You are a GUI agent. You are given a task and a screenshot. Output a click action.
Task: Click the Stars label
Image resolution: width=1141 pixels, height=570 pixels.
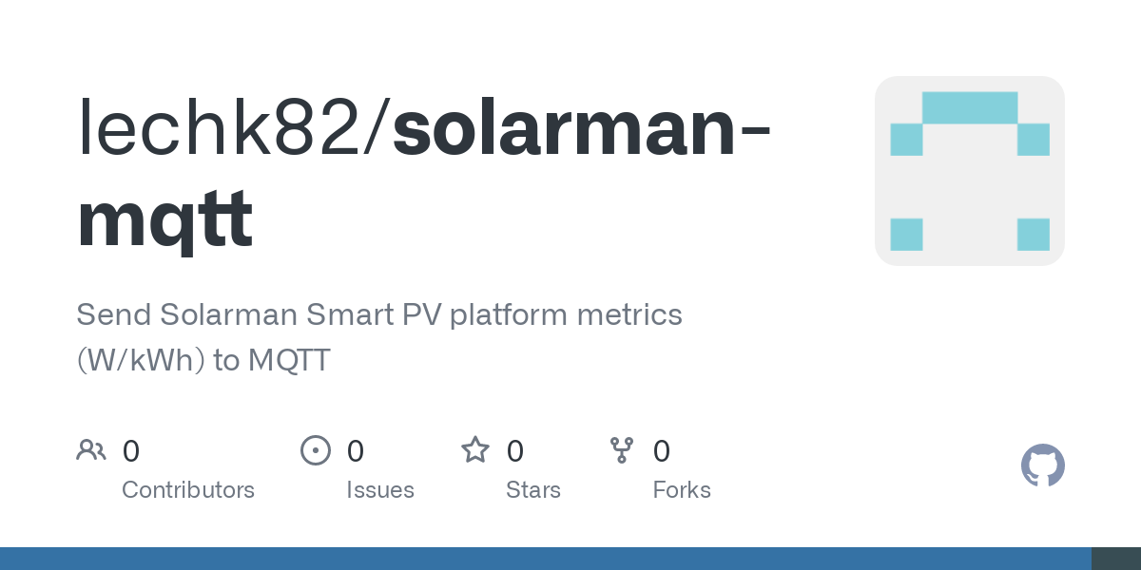click(x=533, y=490)
